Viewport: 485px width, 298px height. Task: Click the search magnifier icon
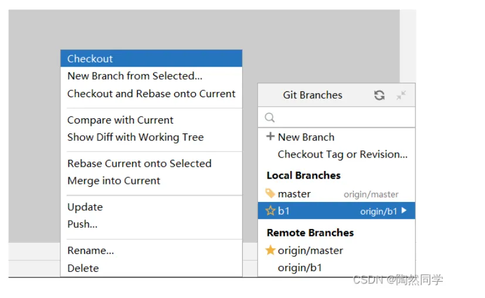coord(270,118)
